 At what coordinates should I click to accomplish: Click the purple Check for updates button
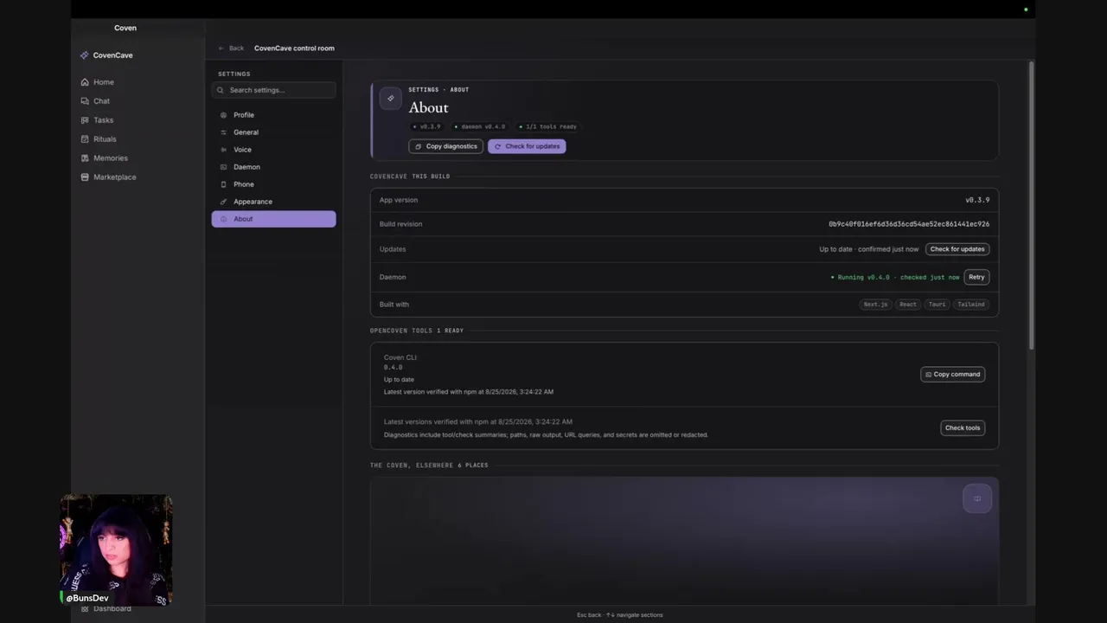(527, 146)
